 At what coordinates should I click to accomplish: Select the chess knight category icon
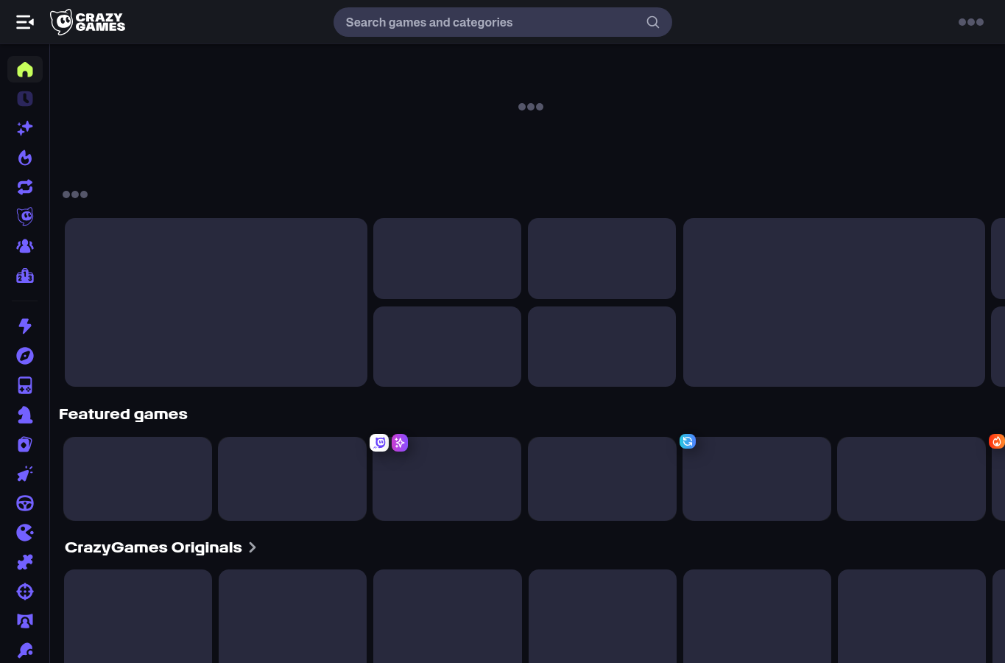[25, 415]
